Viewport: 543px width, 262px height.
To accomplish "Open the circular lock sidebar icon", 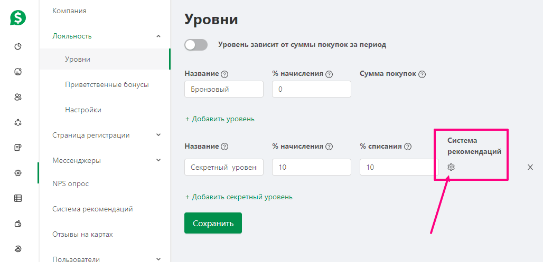I will [x=18, y=248].
